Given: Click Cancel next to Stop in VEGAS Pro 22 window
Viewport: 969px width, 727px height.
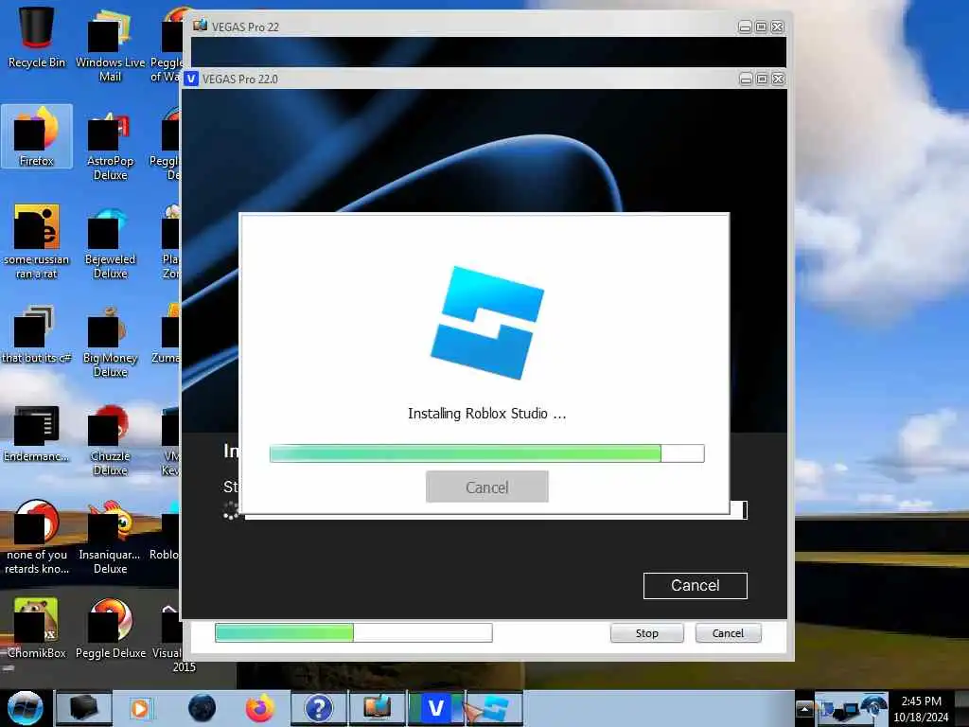Looking at the screenshot, I should click(x=728, y=633).
